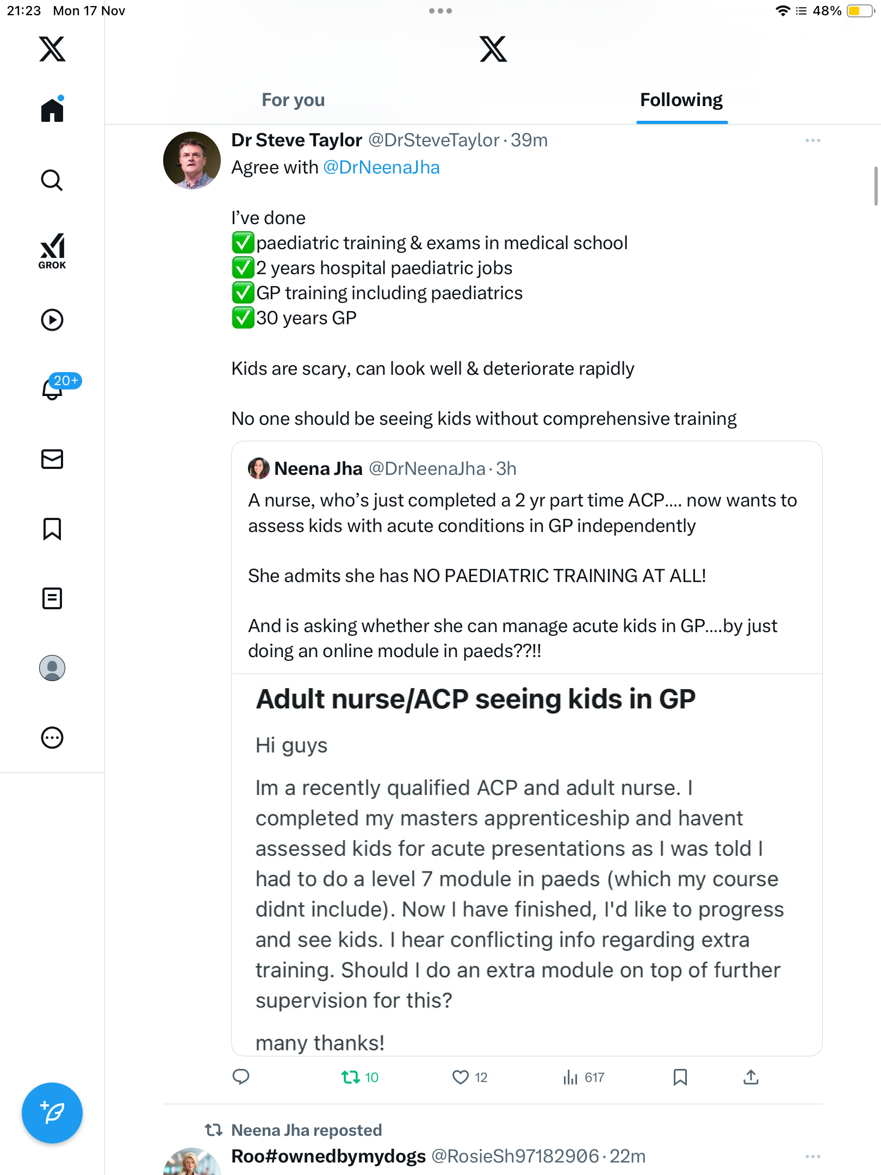Open the @DrNeenaJha mention link
The width and height of the screenshot is (881, 1175).
[381, 168]
